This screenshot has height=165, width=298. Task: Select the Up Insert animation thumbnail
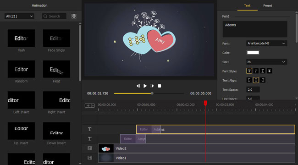coord(21,131)
